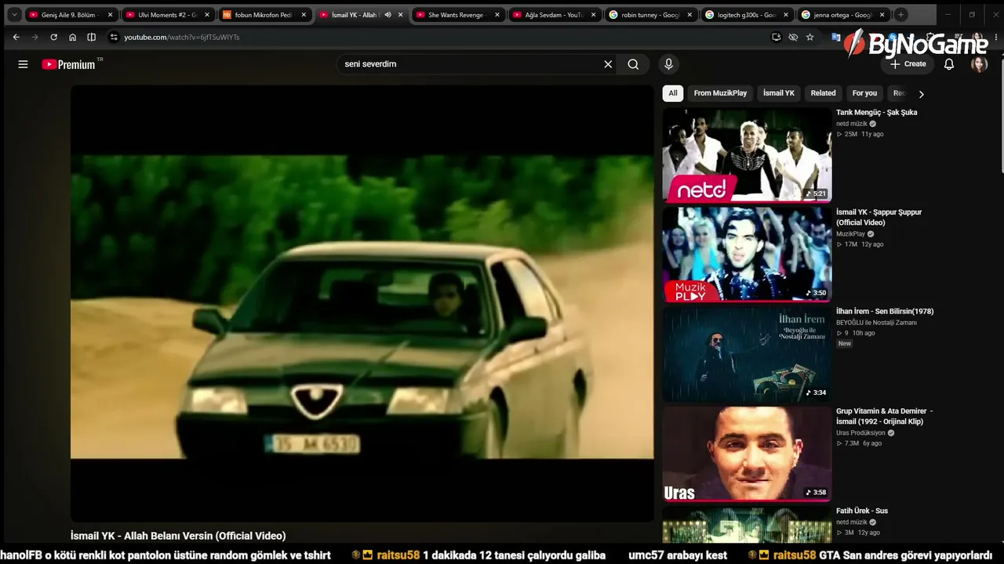Start voice search with the microphone

point(668,64)
